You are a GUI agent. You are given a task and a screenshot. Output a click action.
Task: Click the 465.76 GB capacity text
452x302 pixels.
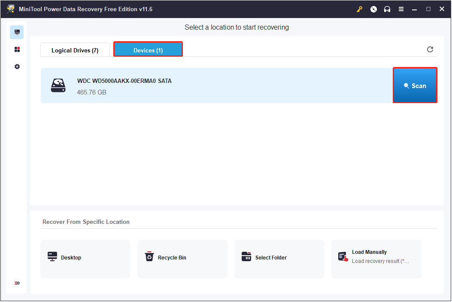point(92,92)
